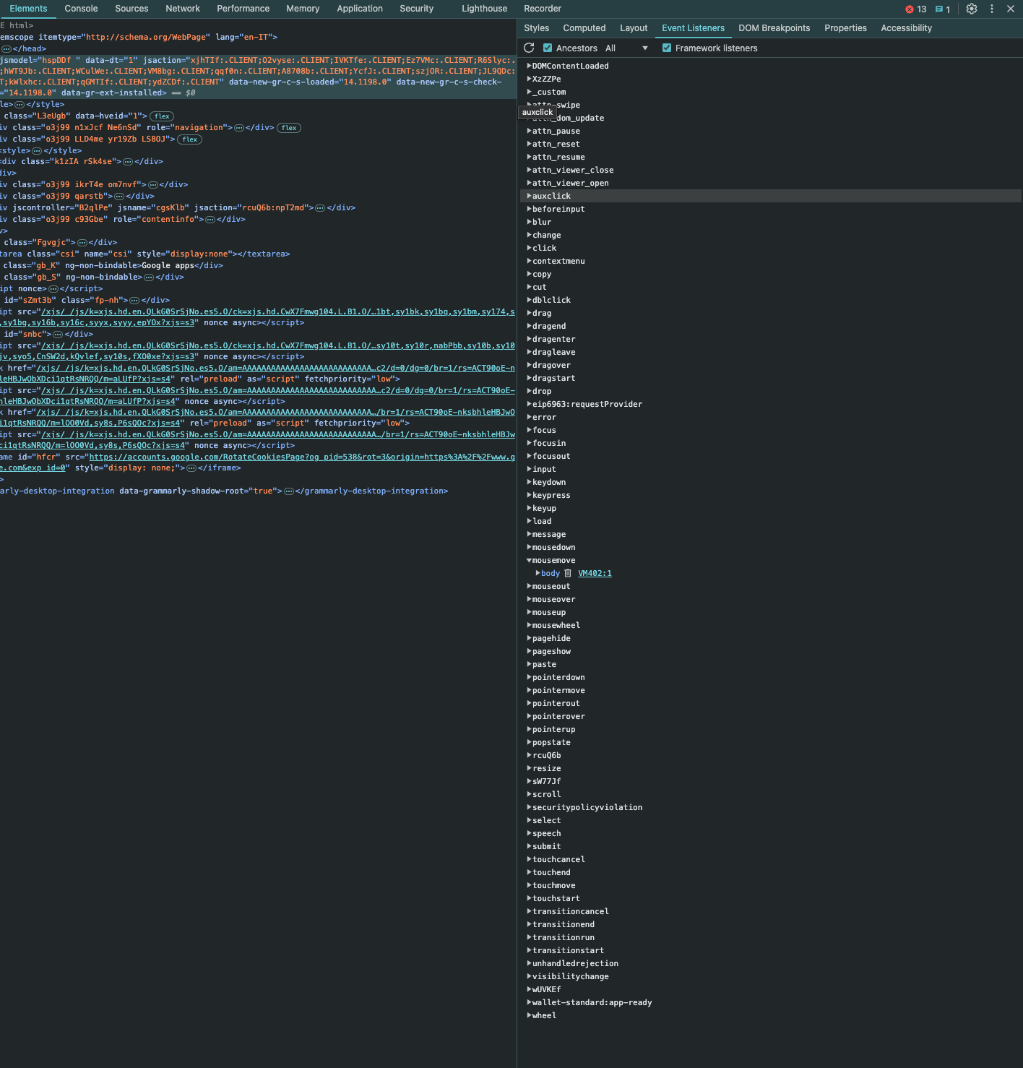
Task: Expand the pointerdown event listener
Action: coord(529,677)
